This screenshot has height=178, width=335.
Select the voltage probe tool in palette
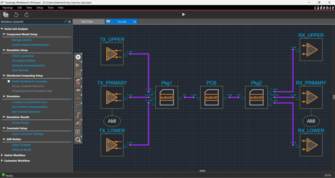click(x=78, y=123)
